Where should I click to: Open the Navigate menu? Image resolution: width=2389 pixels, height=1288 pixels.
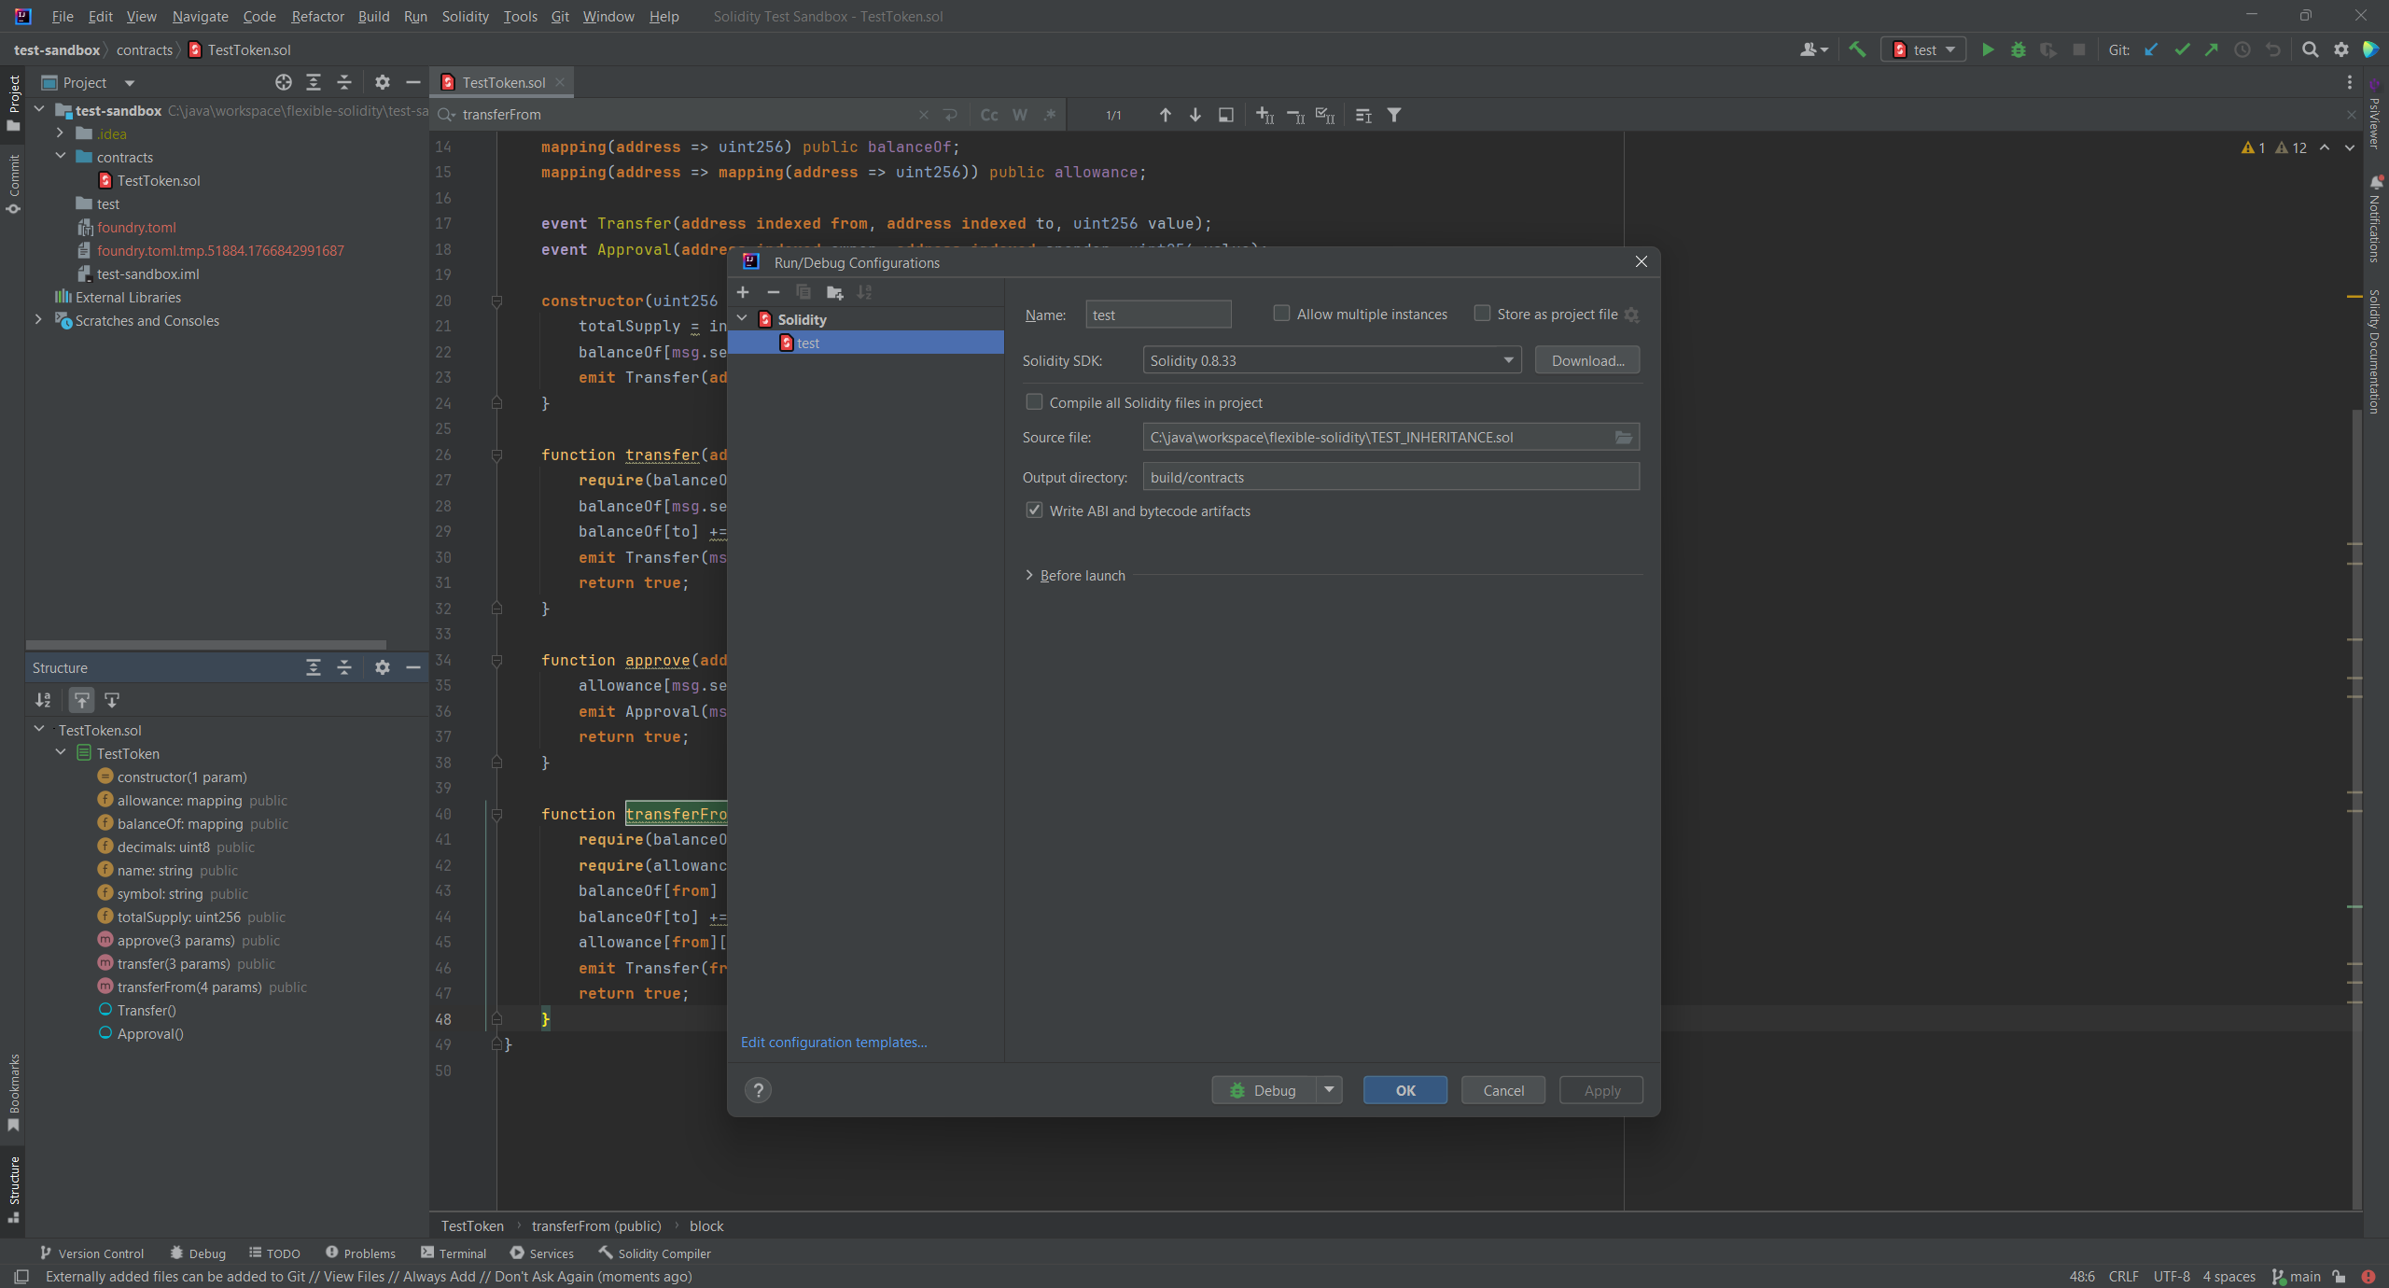(x=200, y=16)
